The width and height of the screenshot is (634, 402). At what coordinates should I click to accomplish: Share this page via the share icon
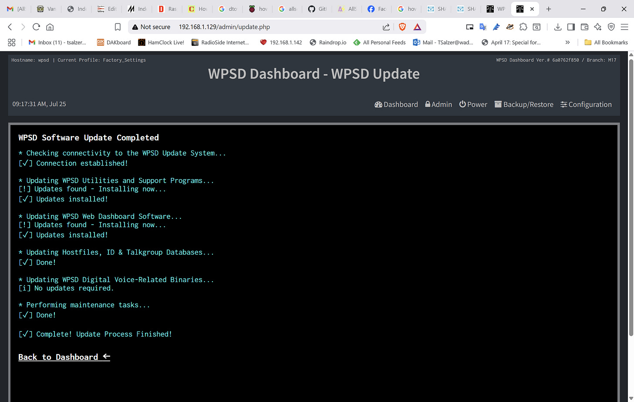tap(386, 27)
